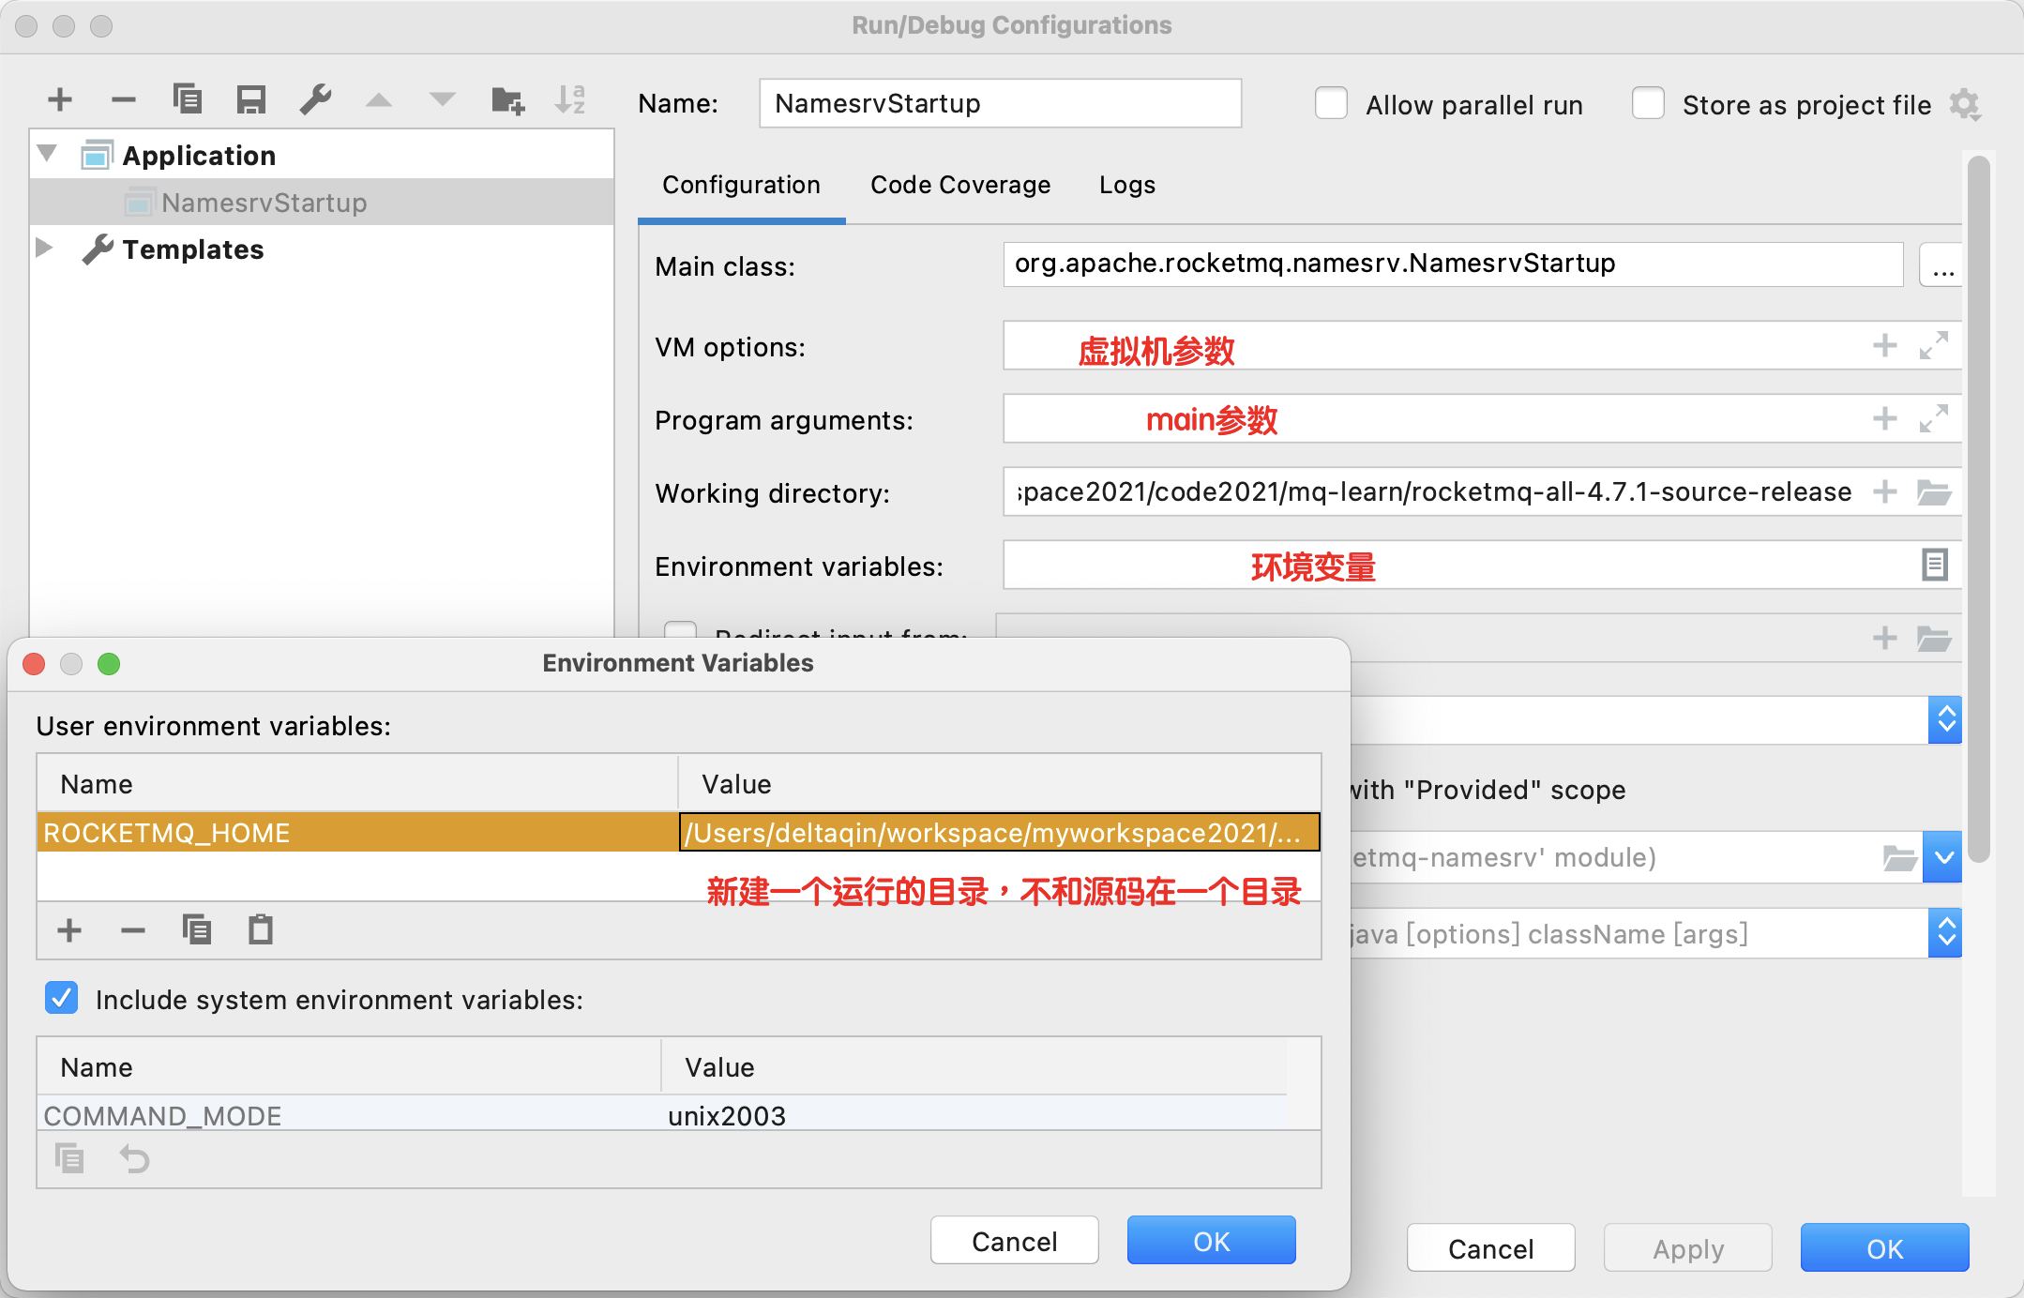Click the copy configuration icon
This screenshot has height=1298, width=2024.
point(187,99)
